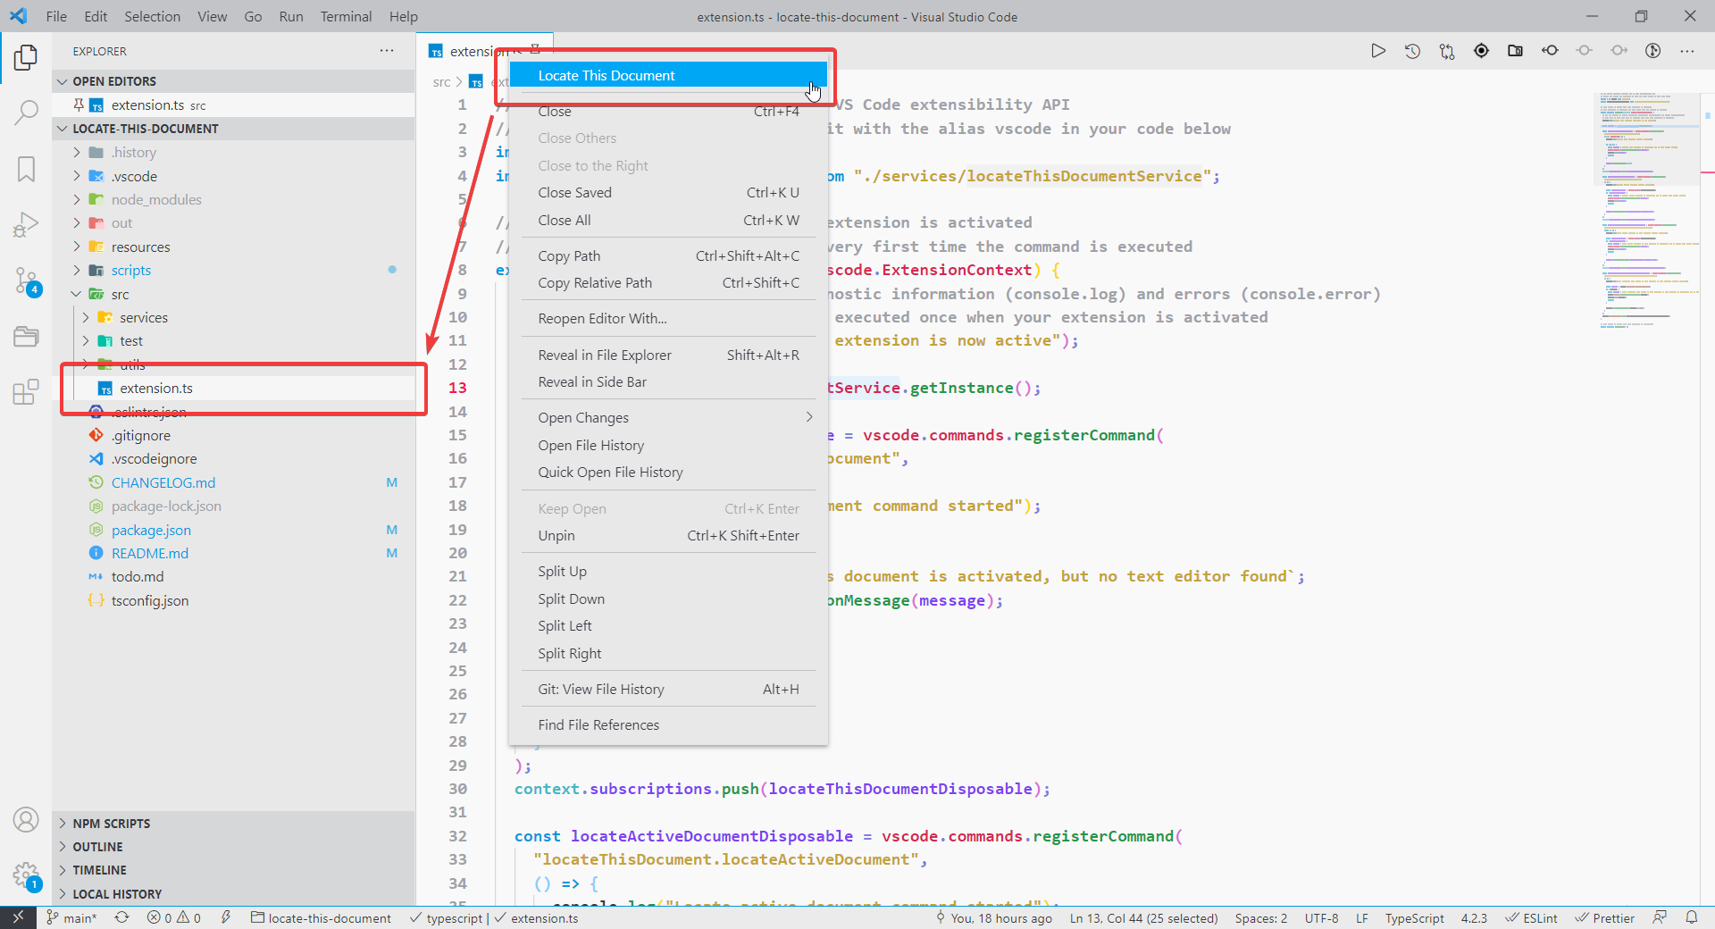This screenshot has height=929, width=1715.
Task: Click synchronize changes icon in status bar
Action: tap(121, 917)
